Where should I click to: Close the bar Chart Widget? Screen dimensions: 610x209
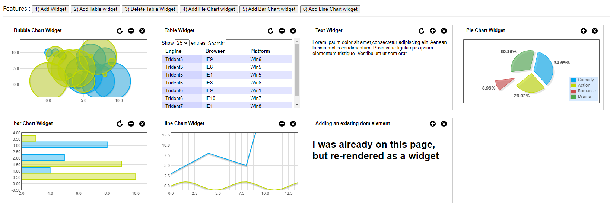142,124
